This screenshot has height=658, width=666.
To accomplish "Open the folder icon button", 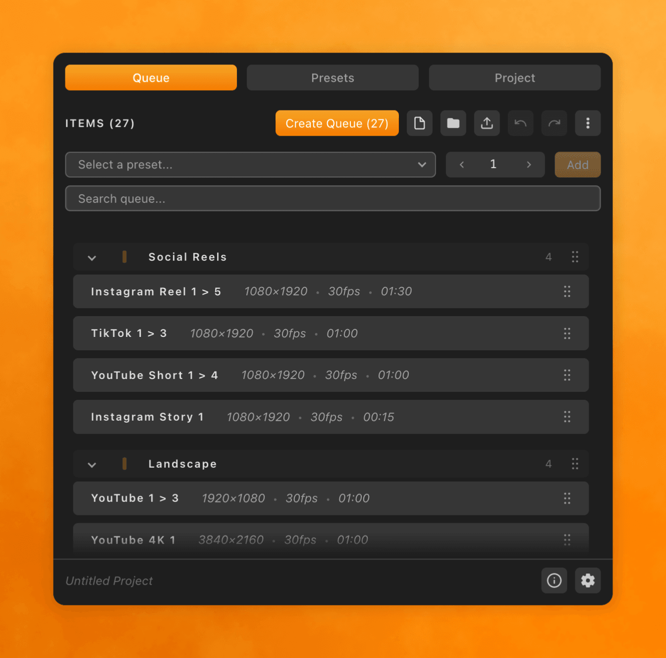I will pos(453,123).
